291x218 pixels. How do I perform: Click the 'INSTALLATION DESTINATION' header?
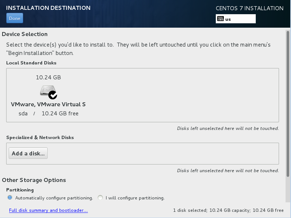(x=48, y=8)
